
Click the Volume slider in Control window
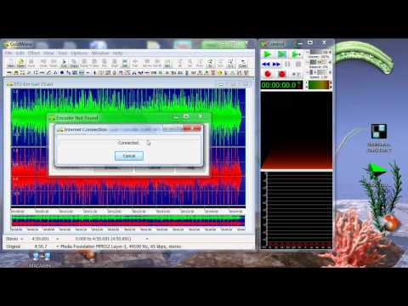click(x=319, y=53)
